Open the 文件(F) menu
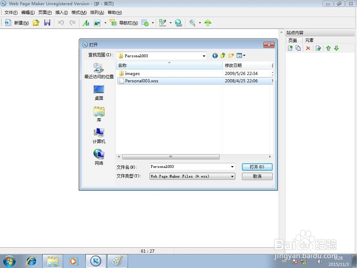This screenshot has width=357, height=268. 11,12
